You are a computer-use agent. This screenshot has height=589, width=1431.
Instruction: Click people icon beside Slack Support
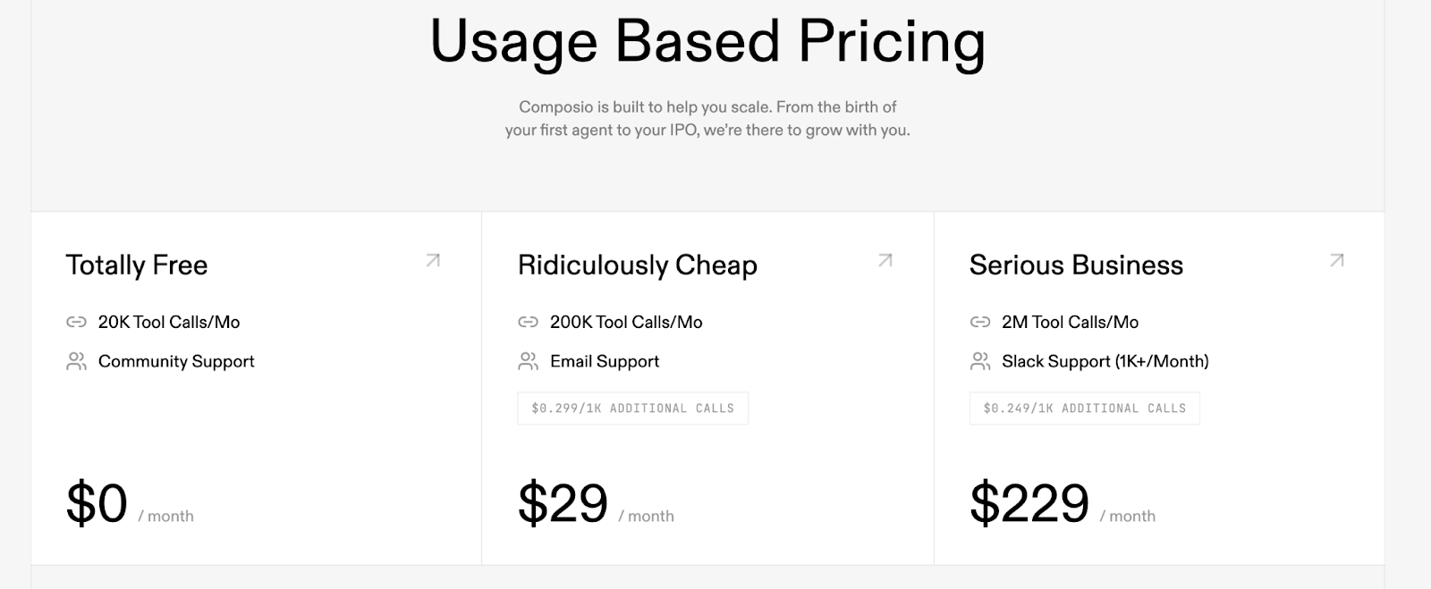point(980,362)
